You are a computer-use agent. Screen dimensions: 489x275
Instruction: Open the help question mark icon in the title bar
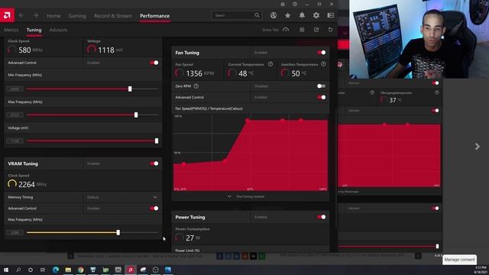point(295,4)
